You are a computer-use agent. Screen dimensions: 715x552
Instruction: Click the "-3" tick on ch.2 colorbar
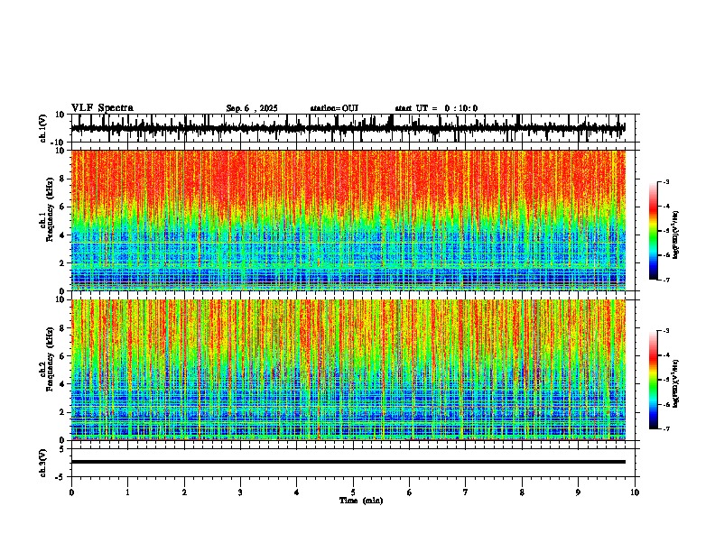coord(666,331)
